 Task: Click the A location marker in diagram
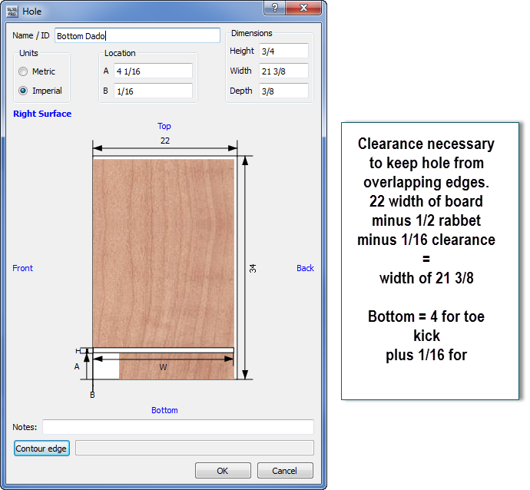77,366
